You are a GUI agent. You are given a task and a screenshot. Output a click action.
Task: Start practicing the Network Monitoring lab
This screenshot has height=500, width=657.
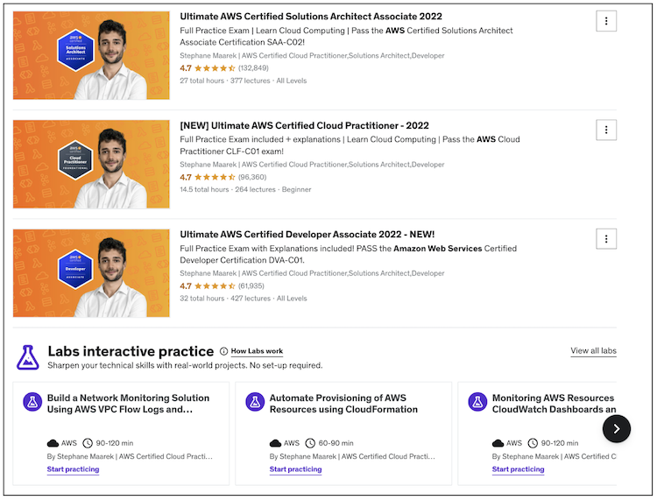pyautogui.click(x=73, y=469)
